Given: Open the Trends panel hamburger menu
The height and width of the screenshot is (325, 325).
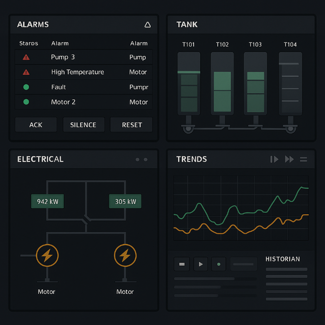Looking at the screenshot, I should pos(303,159).
